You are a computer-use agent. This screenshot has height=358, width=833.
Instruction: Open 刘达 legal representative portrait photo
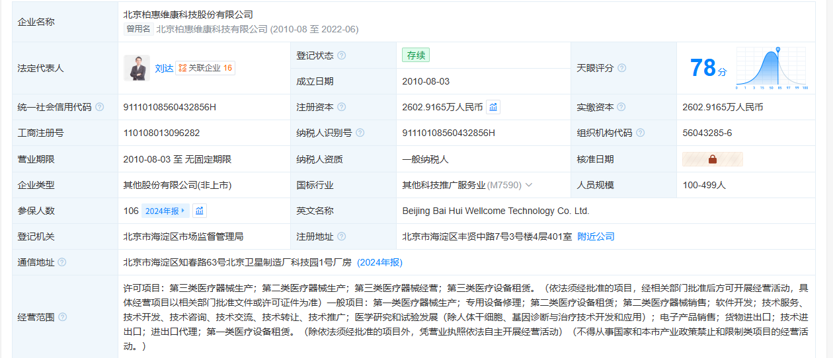(137, 68)
